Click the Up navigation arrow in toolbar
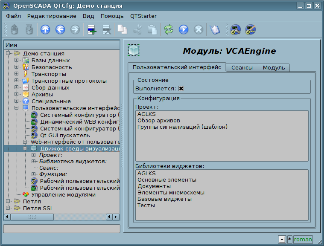Screen dimensions: 324x246 point(45,29)
